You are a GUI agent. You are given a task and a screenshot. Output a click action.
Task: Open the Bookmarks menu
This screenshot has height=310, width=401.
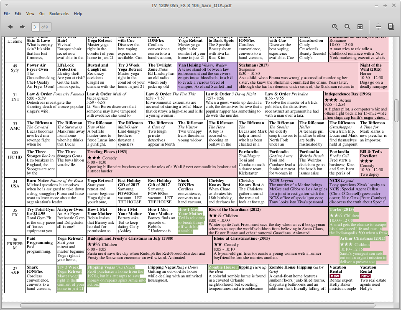tap(59, 13)
